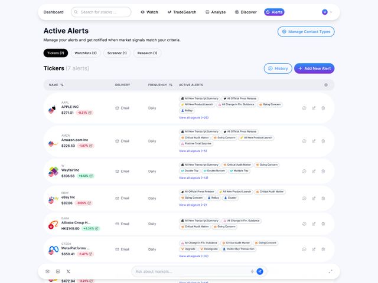Delete the Meta Platforms alert
378x283 pixels.
pos(323,249)
